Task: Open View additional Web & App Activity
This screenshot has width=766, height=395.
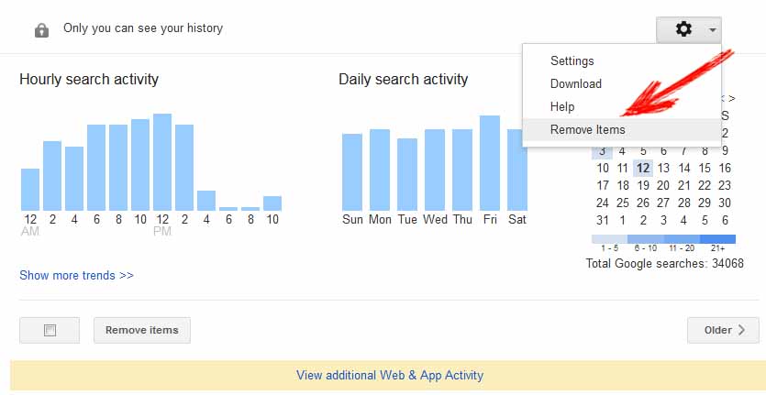Action: pos(389,375)
